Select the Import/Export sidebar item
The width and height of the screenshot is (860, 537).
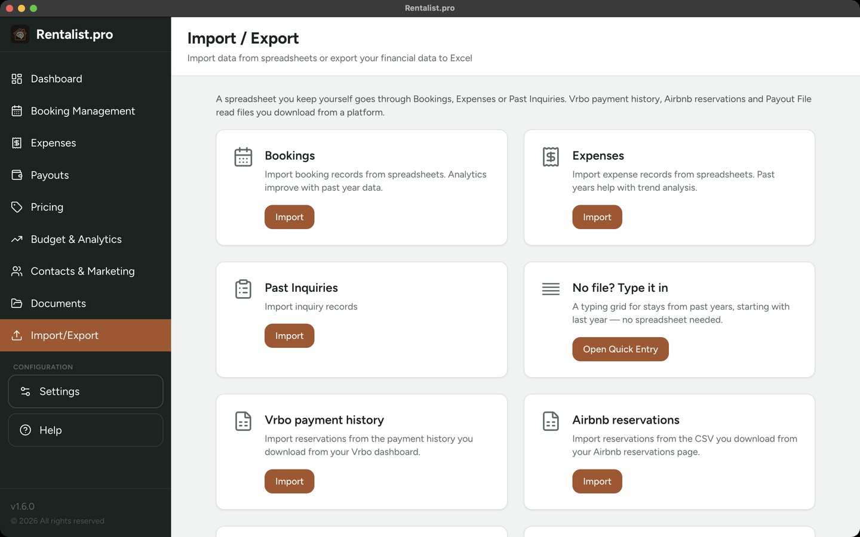[x=85, y=335]
